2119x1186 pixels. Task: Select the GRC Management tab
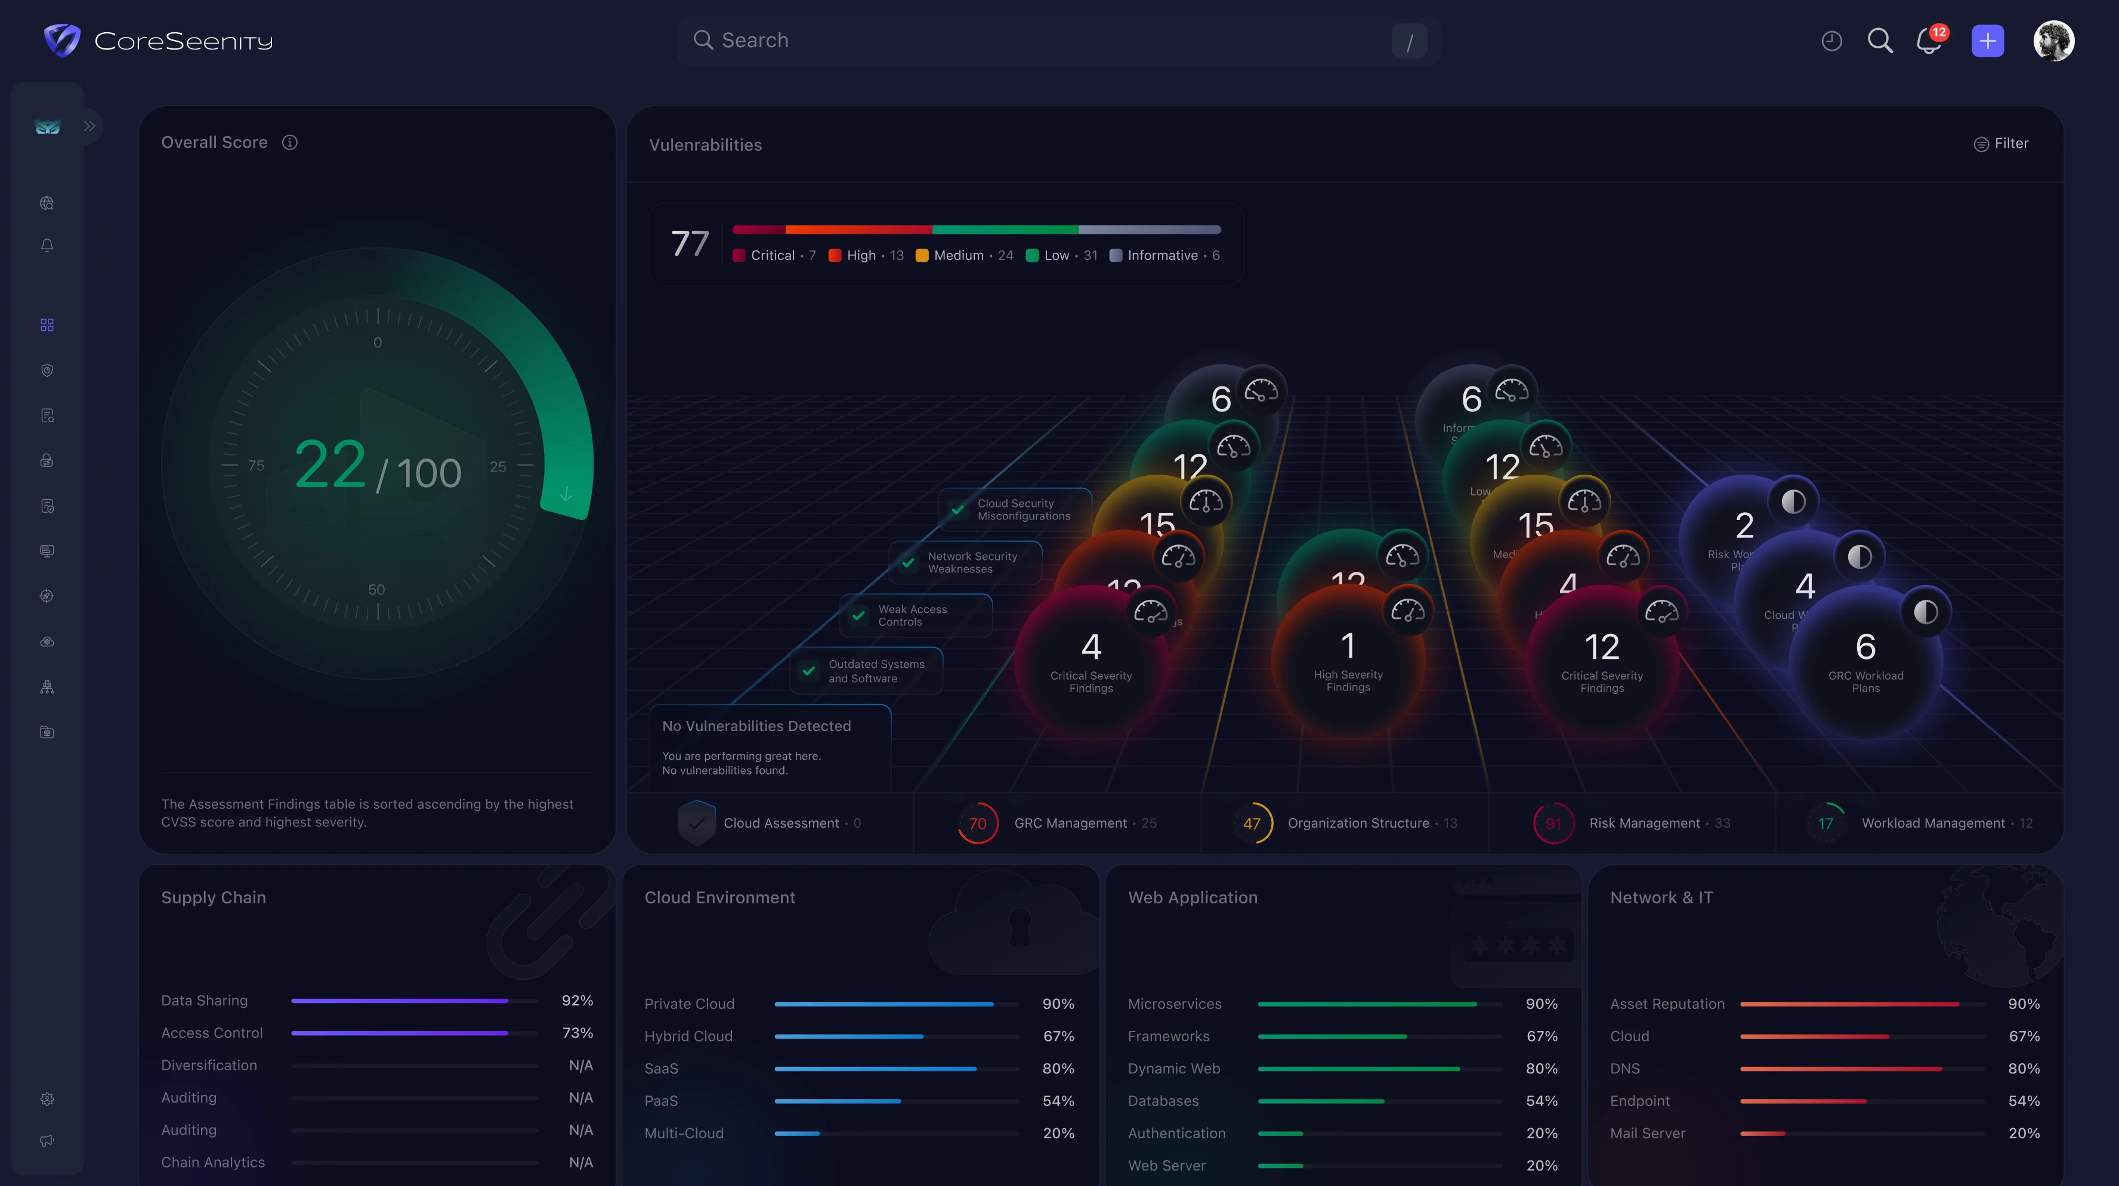[1057, 823]
